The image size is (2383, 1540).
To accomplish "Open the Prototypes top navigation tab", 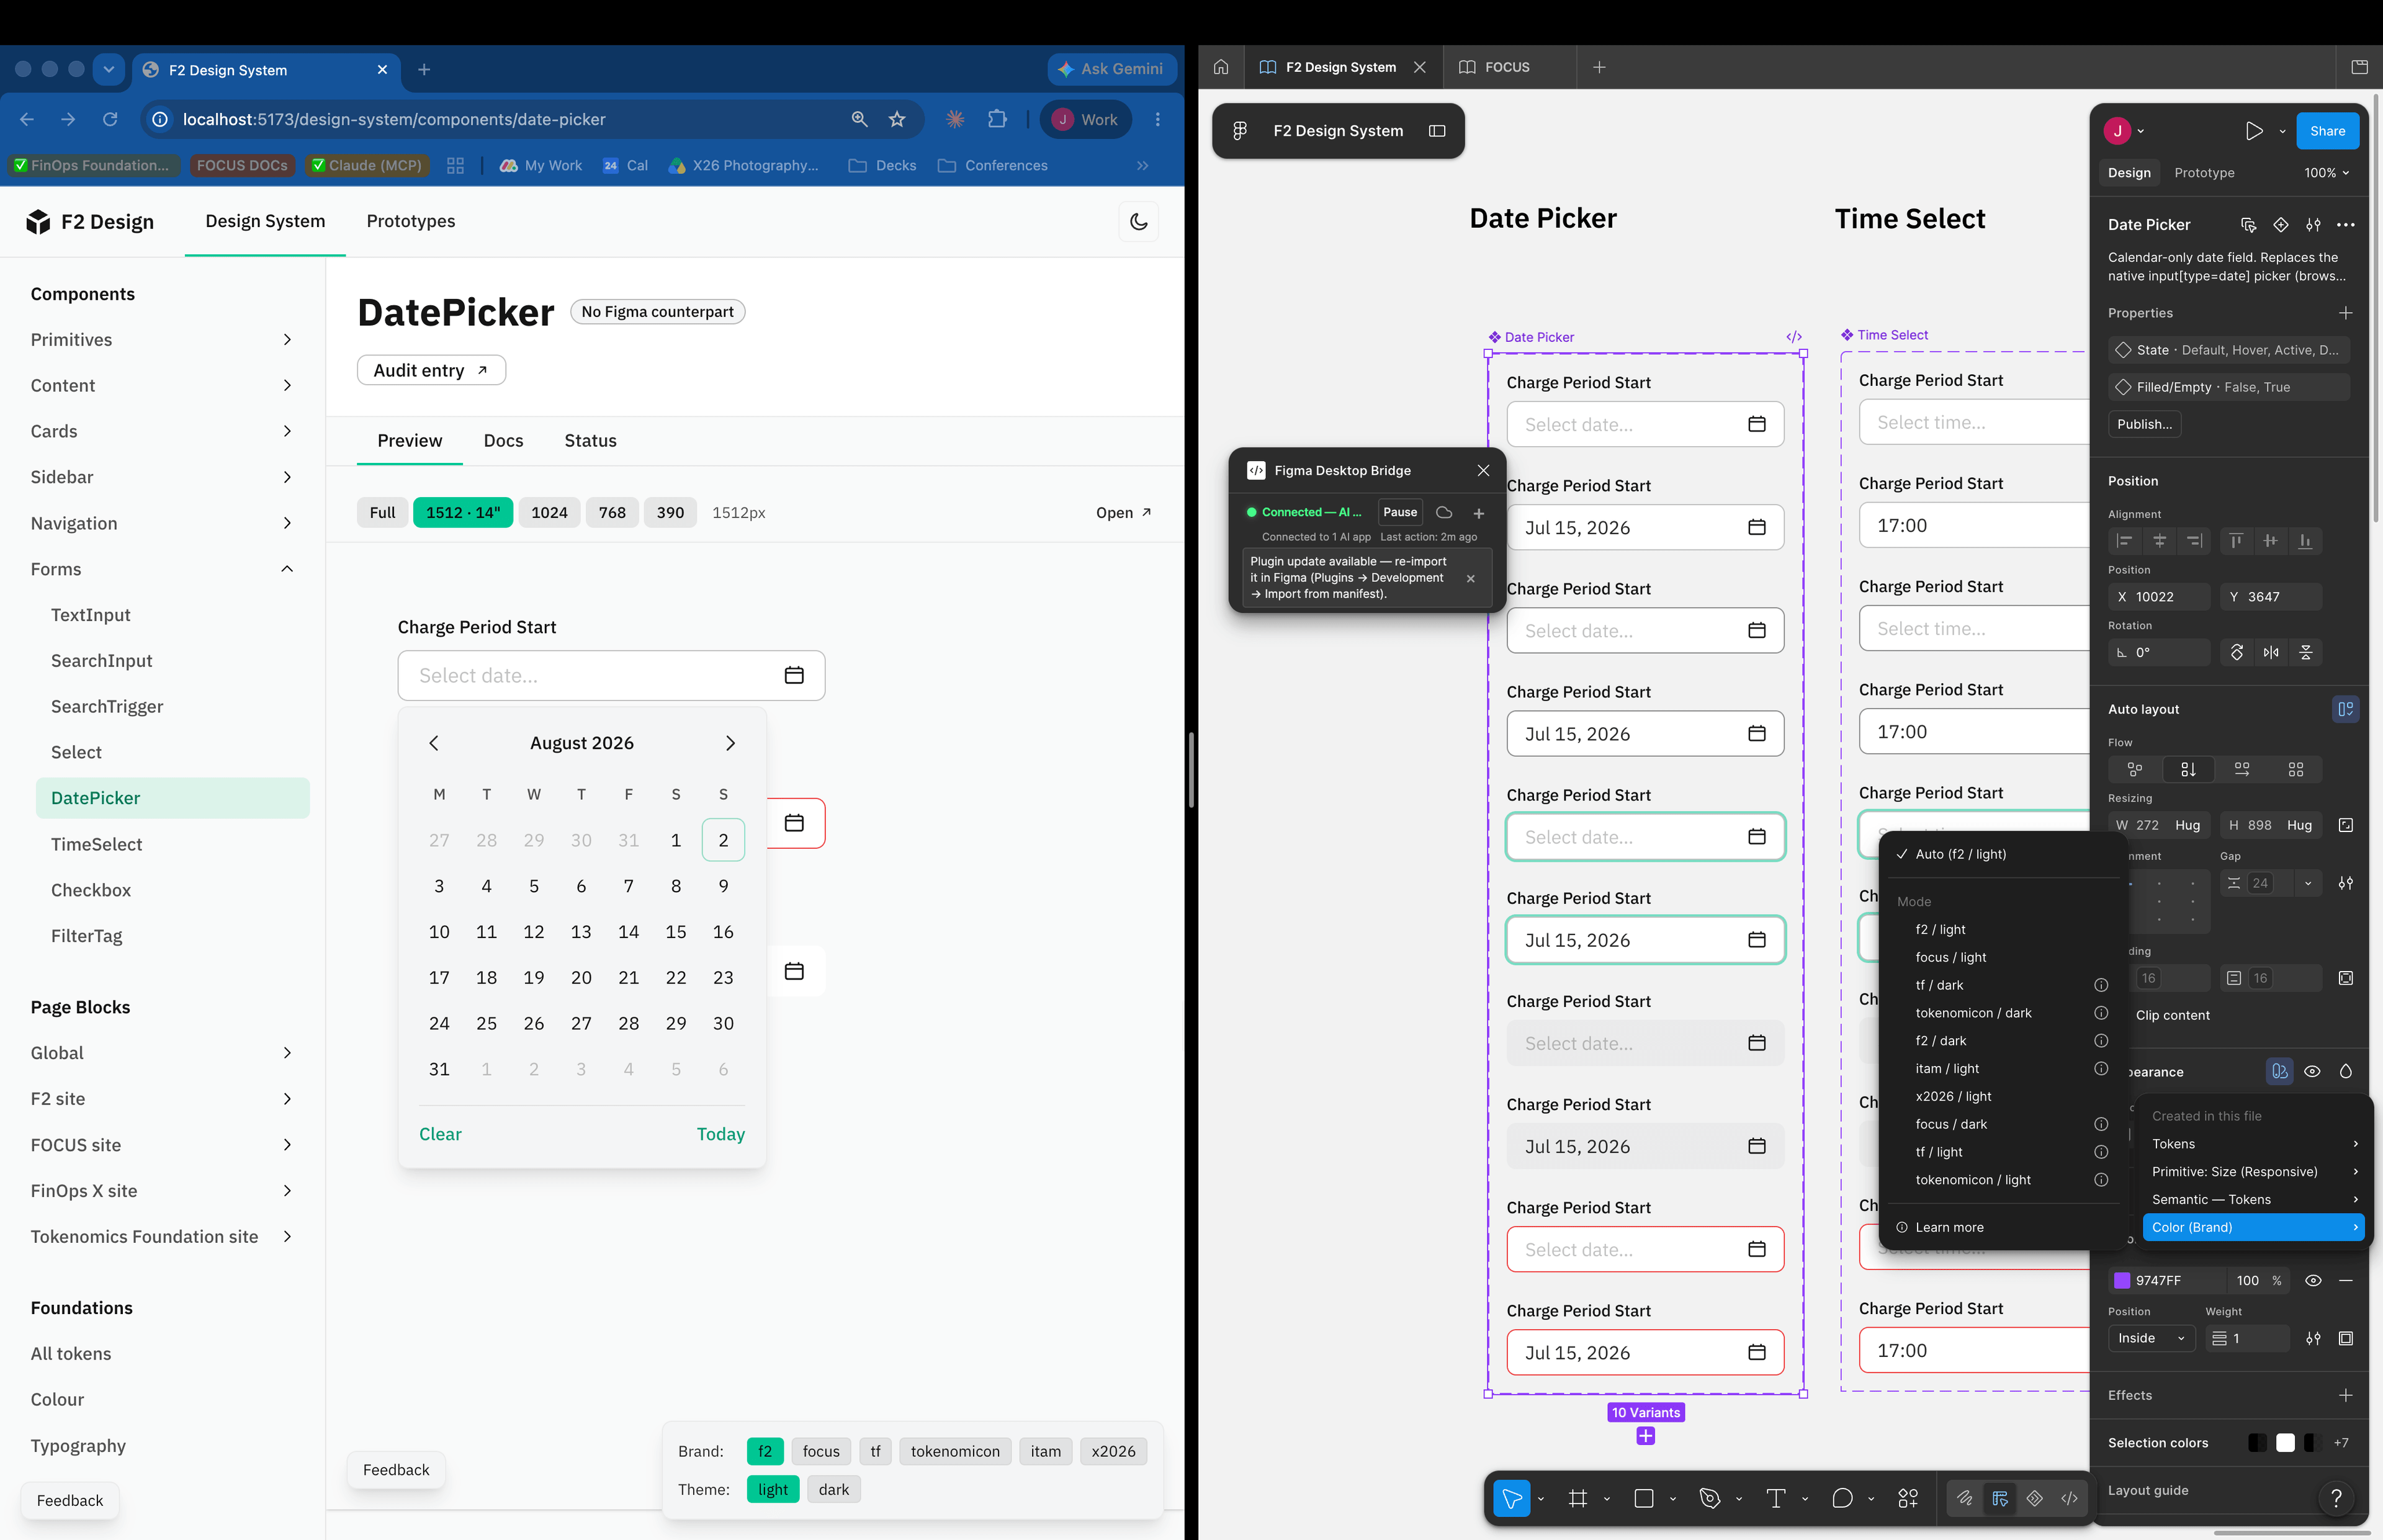I will coord(410,221).
